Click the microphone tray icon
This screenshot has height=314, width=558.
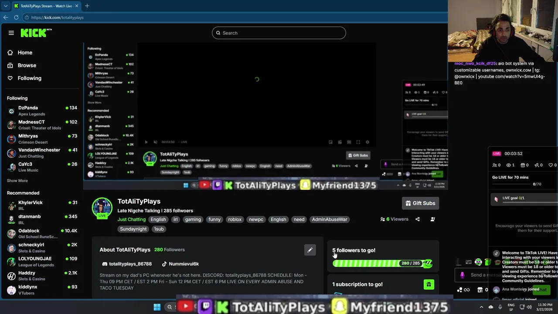(x=500, y=307)
